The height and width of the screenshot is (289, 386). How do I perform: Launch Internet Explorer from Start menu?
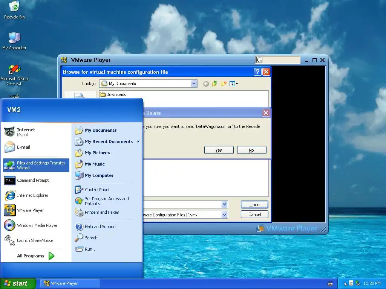pos(36,195)
